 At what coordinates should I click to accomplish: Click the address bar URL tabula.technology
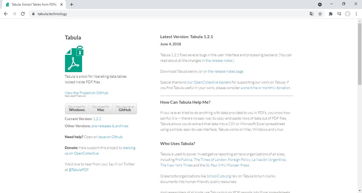coord(52,14)
